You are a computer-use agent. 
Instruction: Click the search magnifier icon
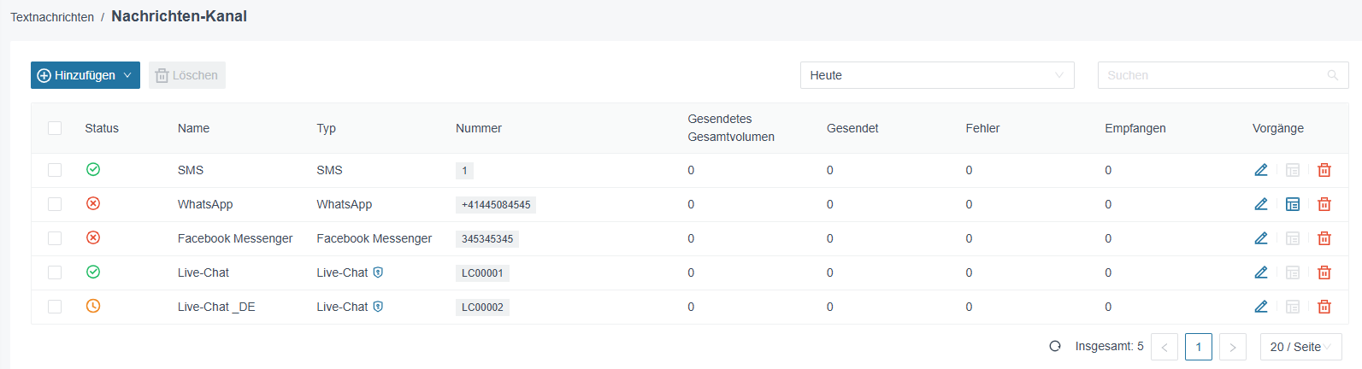point(1333,75)
